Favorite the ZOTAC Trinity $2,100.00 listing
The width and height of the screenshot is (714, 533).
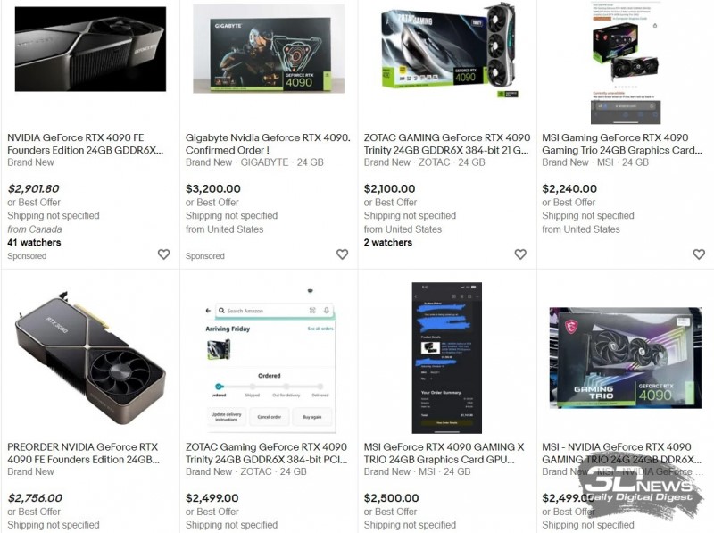tap(520, 254)
